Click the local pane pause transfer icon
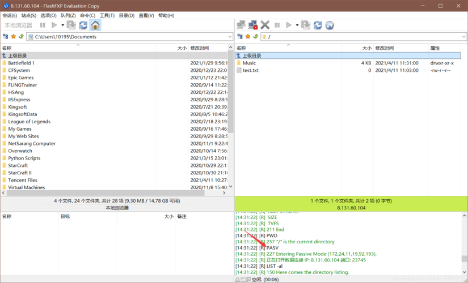The image size is (468, 283). click(x=43, y=25)
